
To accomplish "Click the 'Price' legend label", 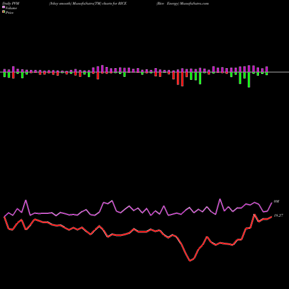I will [x=9, y=13].
